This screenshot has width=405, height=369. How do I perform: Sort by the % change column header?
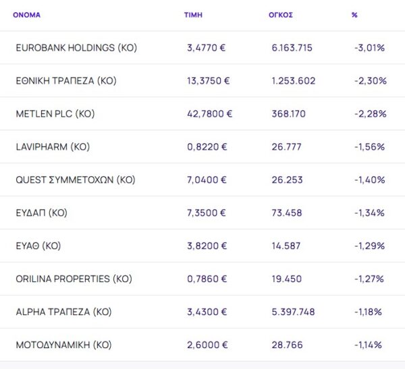(354, 14)
